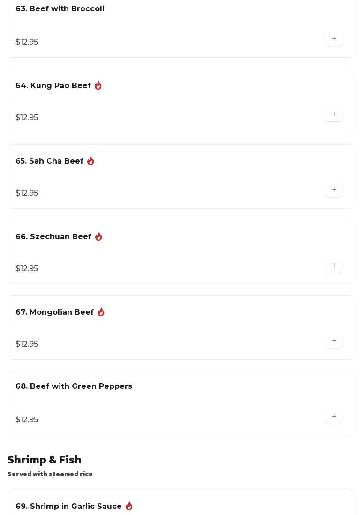The height and width of the screenshot is (515, 361).
Task: Open the 63. Beef with Broccoli item
Action: (x=60, y=8)
